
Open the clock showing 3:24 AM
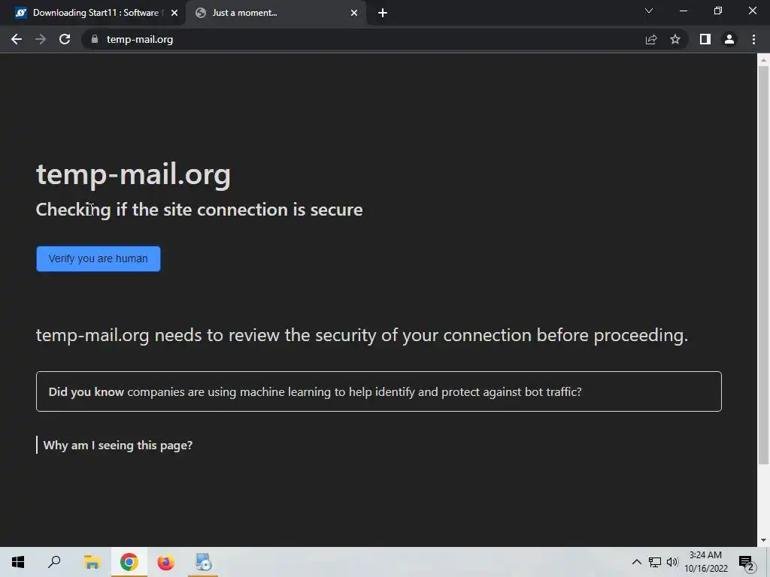coord(705,562)
